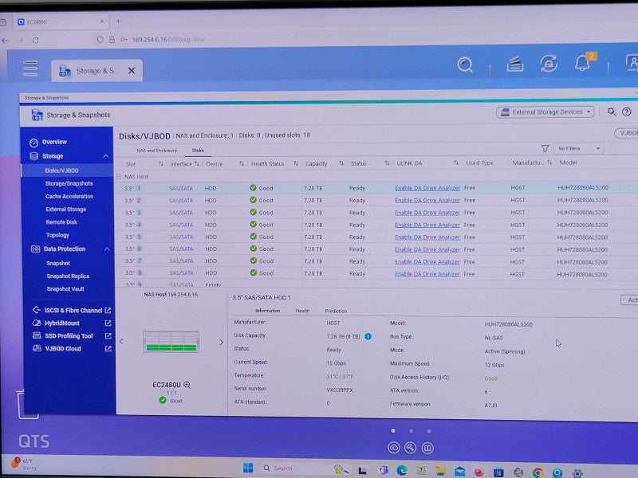
Task: Reload the browser page
Action: (x=35, y=41)
